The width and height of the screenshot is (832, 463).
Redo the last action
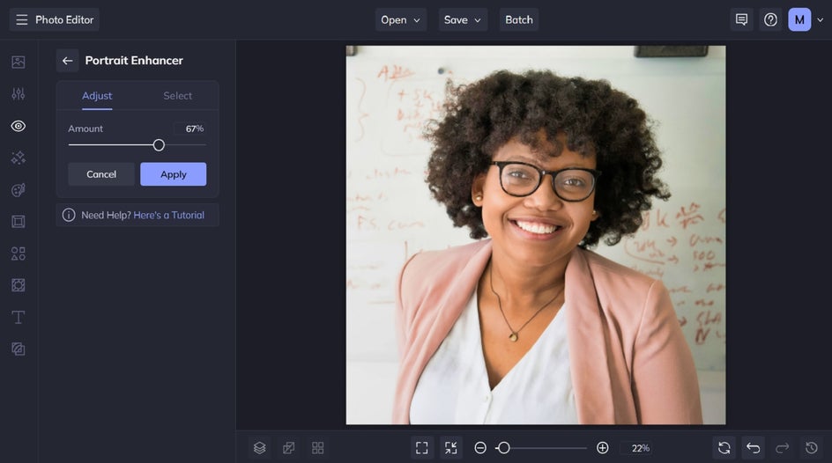tap(782, 448)
